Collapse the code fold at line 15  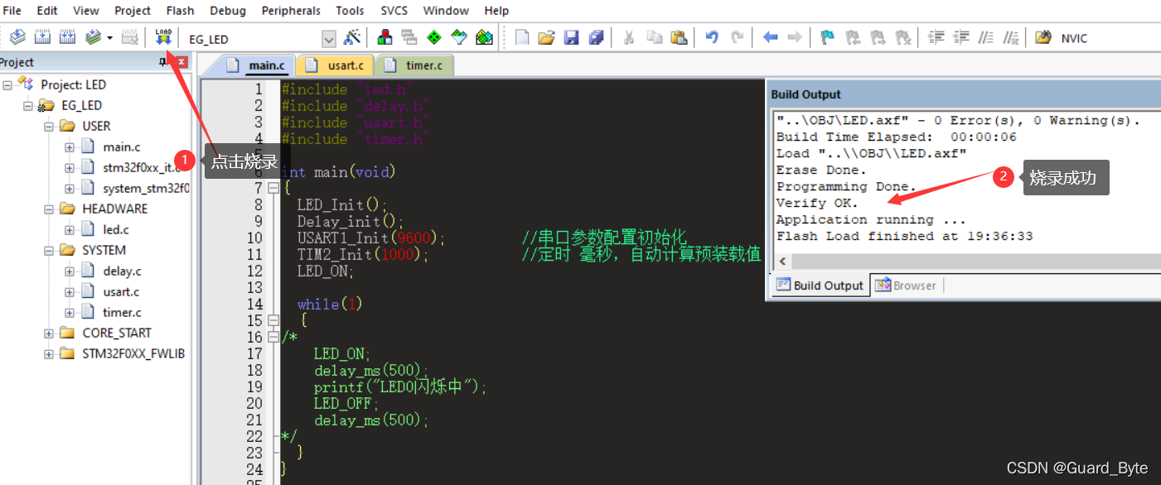(273, 320)
